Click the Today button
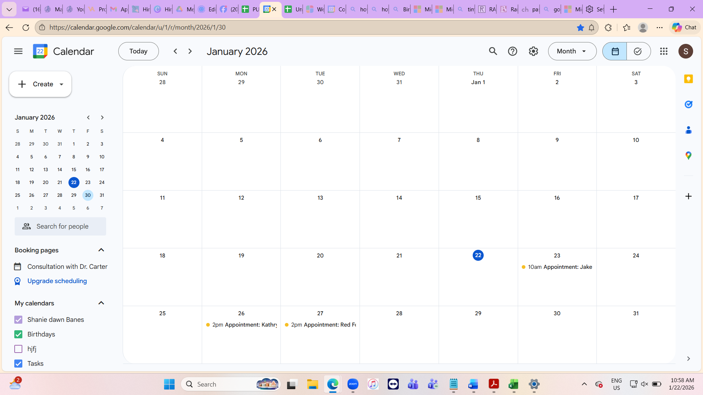703x395 pixels. pyautogui.click(x=138, y=51)
